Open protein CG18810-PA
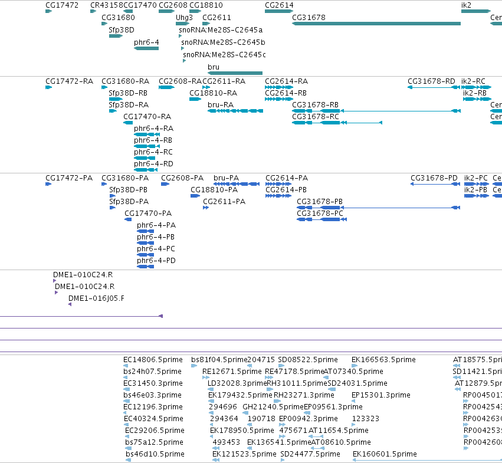The width and height of the screenshot is (502, 463). point(214,190)
